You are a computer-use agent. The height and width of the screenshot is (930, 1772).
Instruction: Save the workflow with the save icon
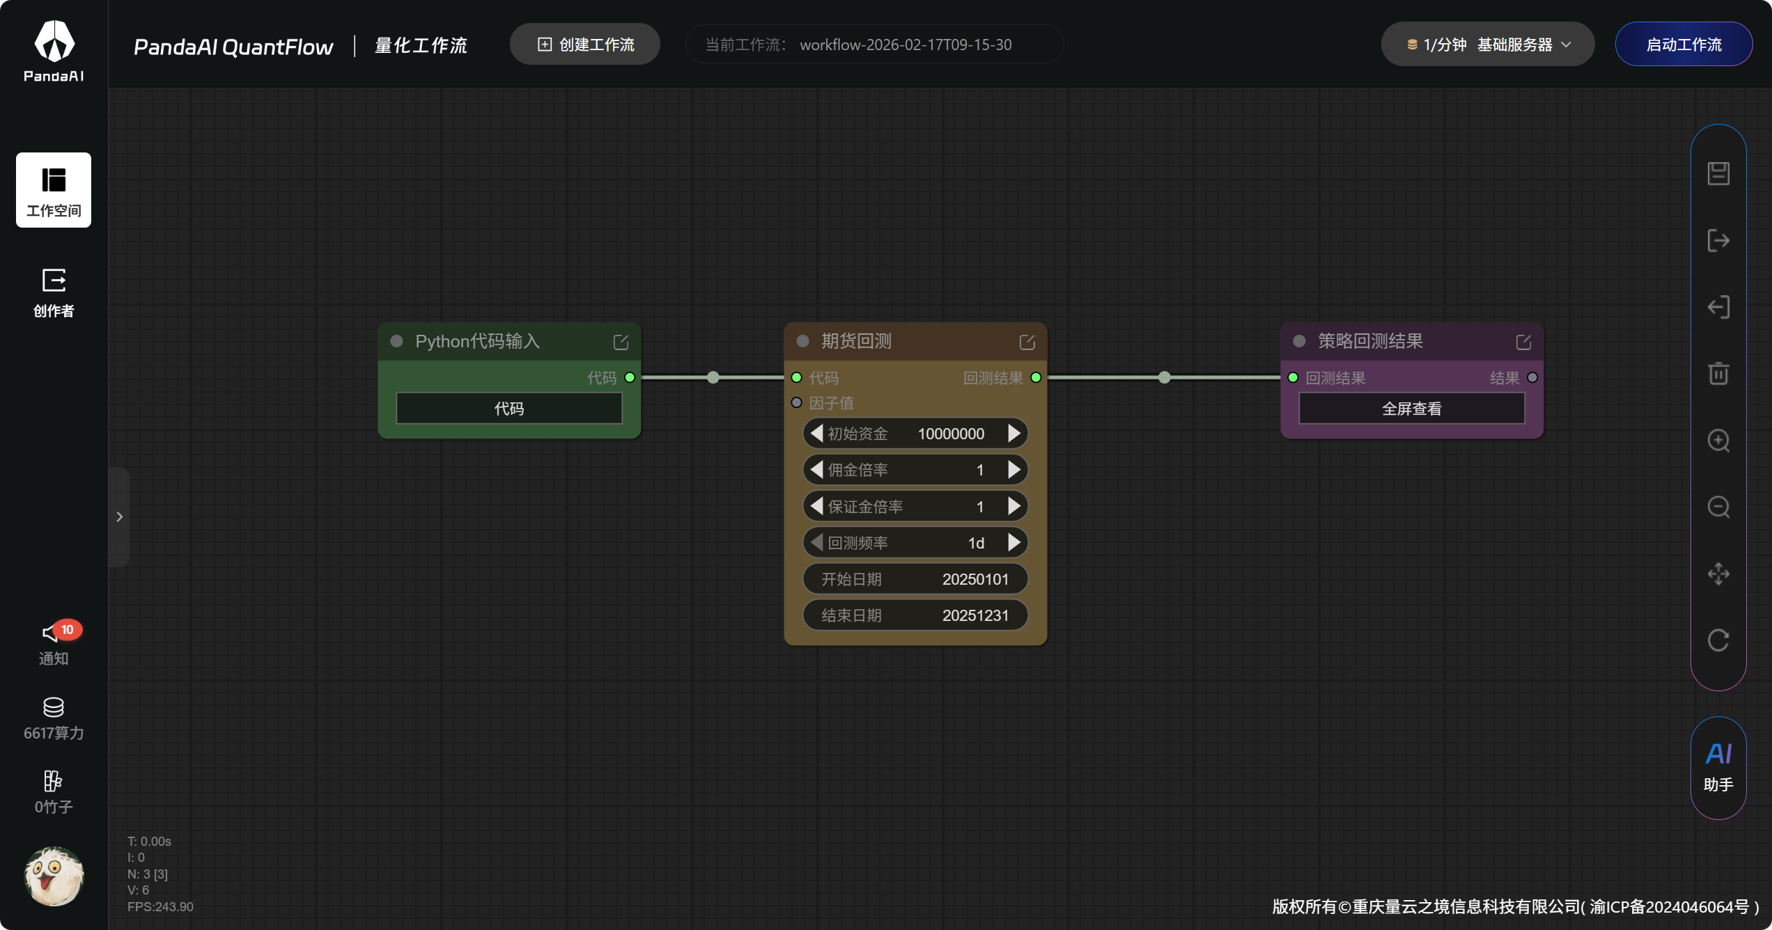point(1718,173)
